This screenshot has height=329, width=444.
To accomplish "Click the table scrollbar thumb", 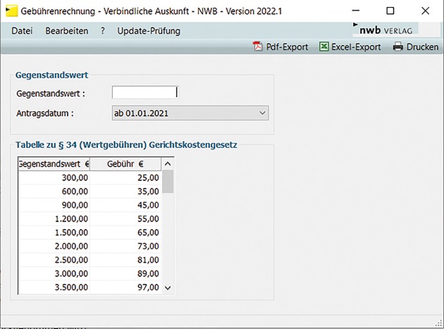I will coord(168,181).
